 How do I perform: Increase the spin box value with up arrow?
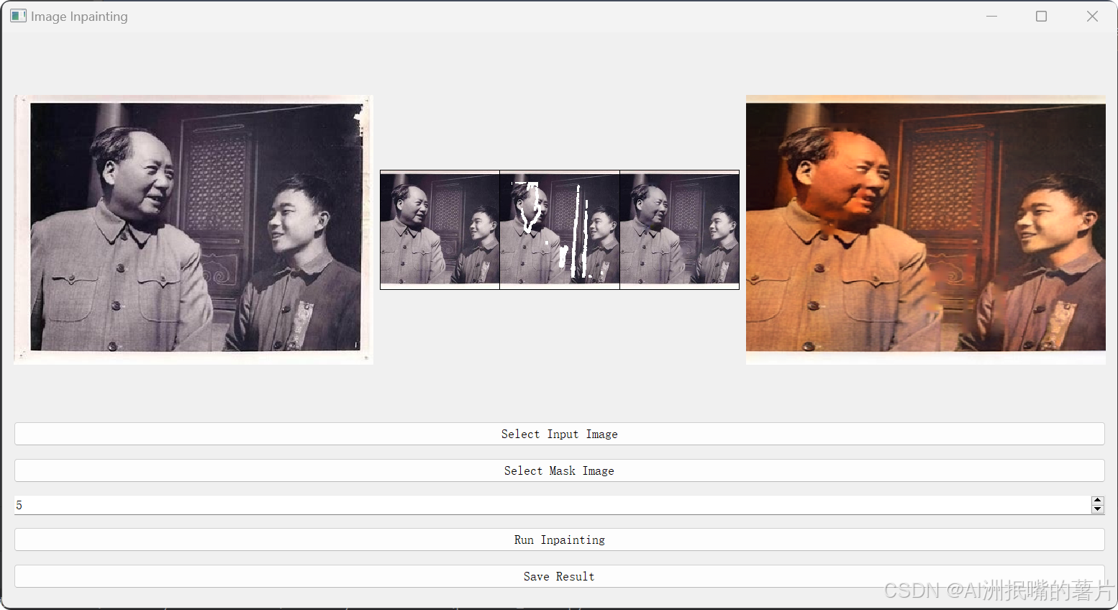coord(1097,501)
